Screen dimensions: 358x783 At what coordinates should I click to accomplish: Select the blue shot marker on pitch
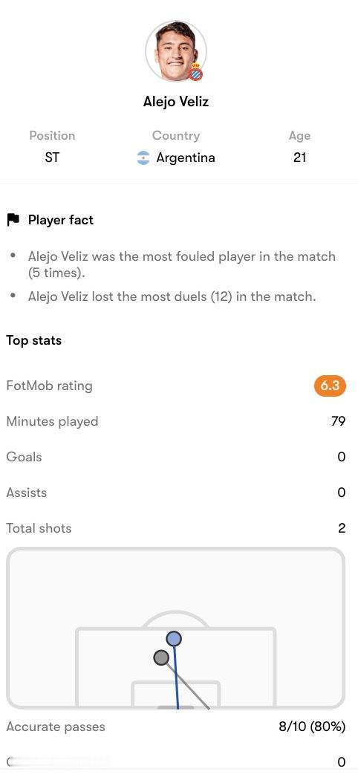(173, 638)
